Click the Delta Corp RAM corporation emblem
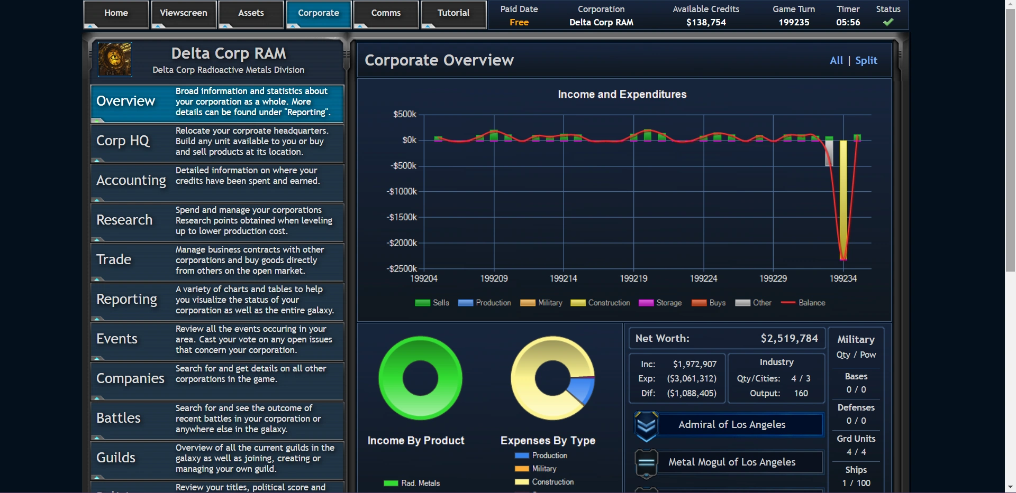The image size is (1016, 493). coord(115,59)
